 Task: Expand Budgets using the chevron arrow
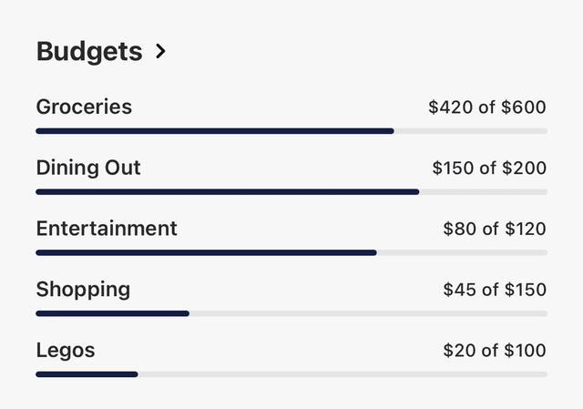(x=161, y=52)
